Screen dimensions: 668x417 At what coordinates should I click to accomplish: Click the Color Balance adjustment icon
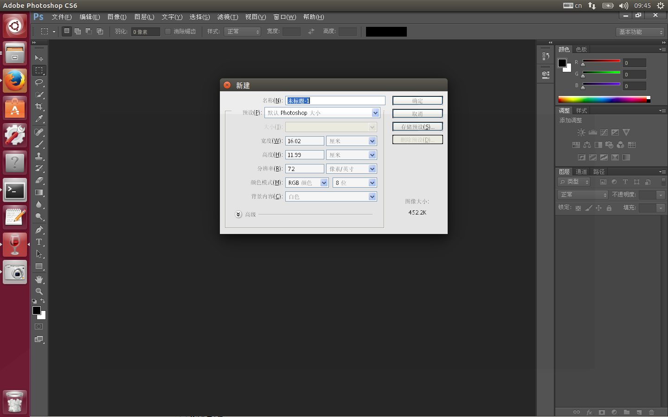coord(587,145)
